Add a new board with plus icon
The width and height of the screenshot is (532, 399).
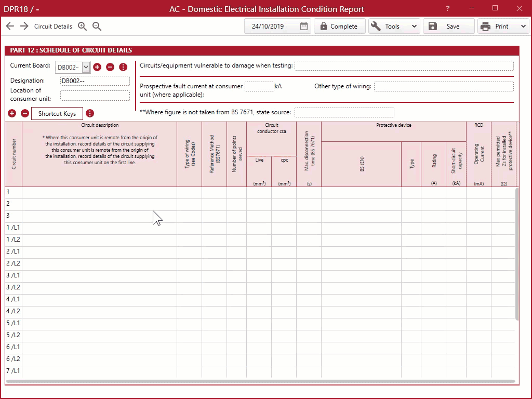97,67
